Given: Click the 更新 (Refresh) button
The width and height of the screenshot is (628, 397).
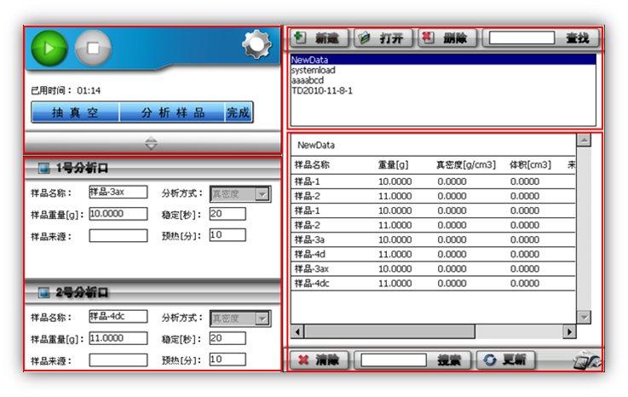Looking at the screenshot, I should [x=504, y=360].
